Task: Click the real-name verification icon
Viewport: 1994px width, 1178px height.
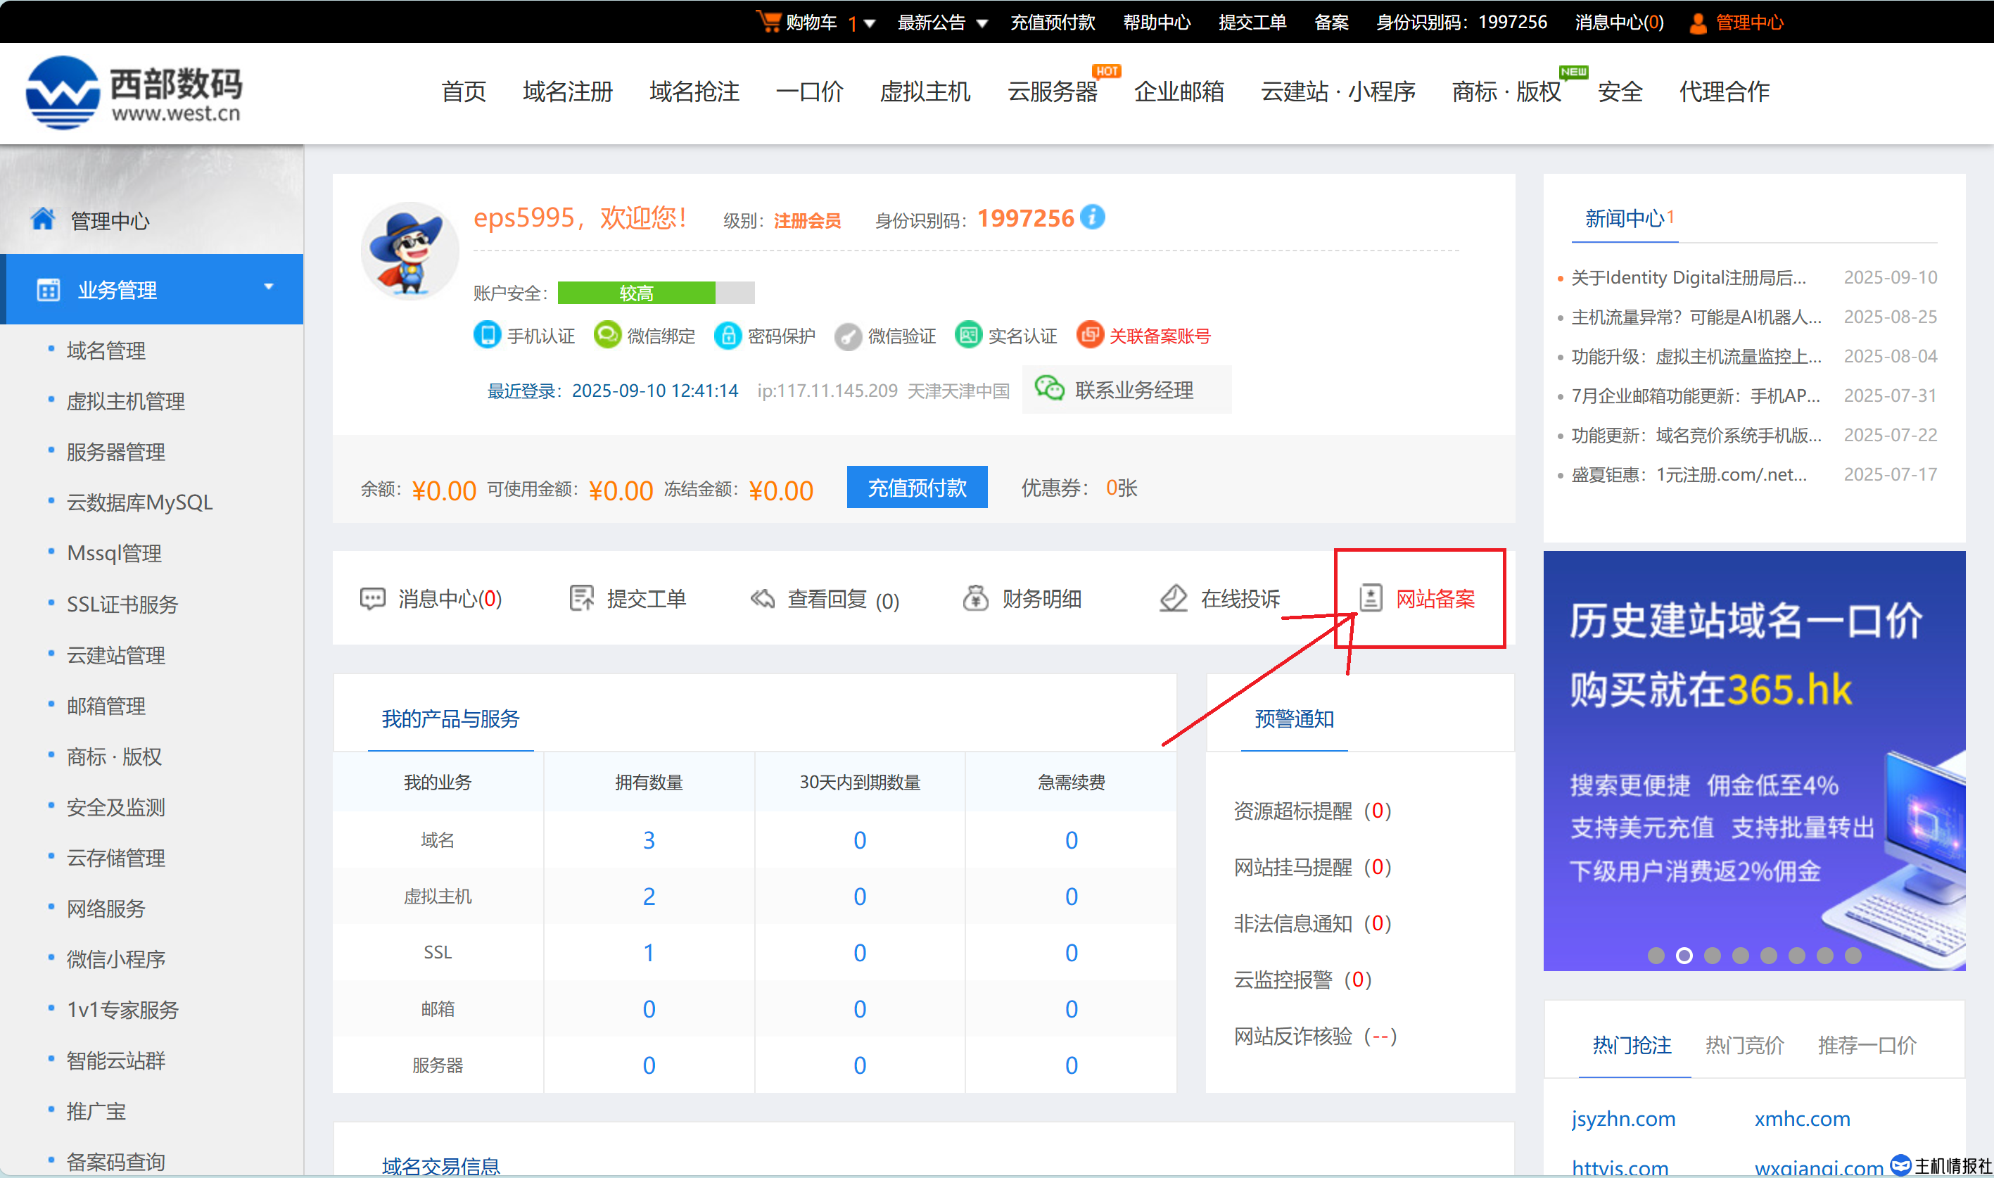Action: [967, 335]
